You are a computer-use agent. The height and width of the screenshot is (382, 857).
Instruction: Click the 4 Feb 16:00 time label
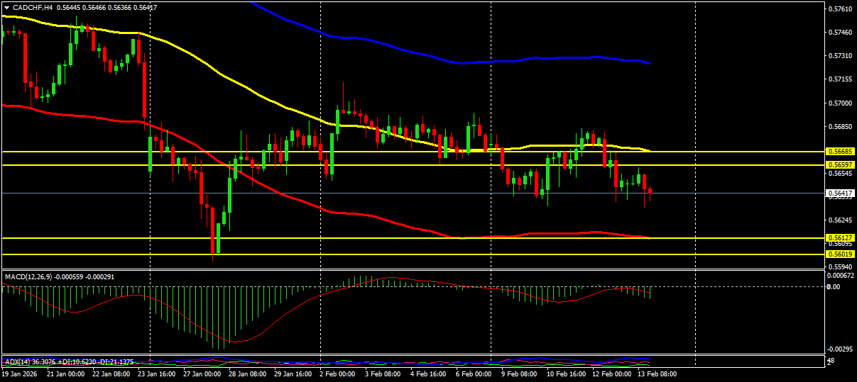[428, 373]
